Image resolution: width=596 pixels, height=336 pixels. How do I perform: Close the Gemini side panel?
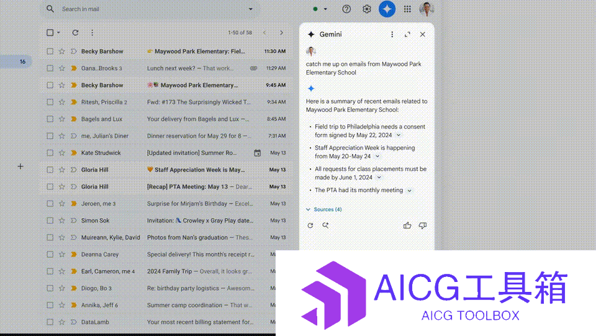(422, 34)
